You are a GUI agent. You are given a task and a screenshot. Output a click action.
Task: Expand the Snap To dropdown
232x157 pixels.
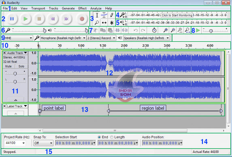[43, 143]
